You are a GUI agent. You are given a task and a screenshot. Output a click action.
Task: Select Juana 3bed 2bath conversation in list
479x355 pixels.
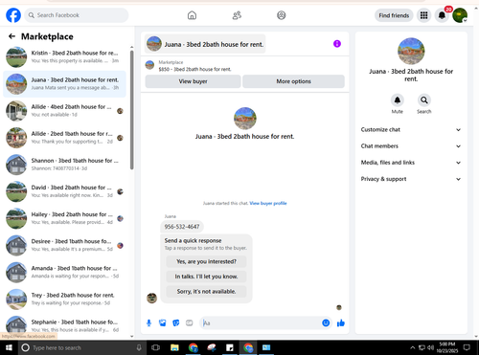click(64, 84)
